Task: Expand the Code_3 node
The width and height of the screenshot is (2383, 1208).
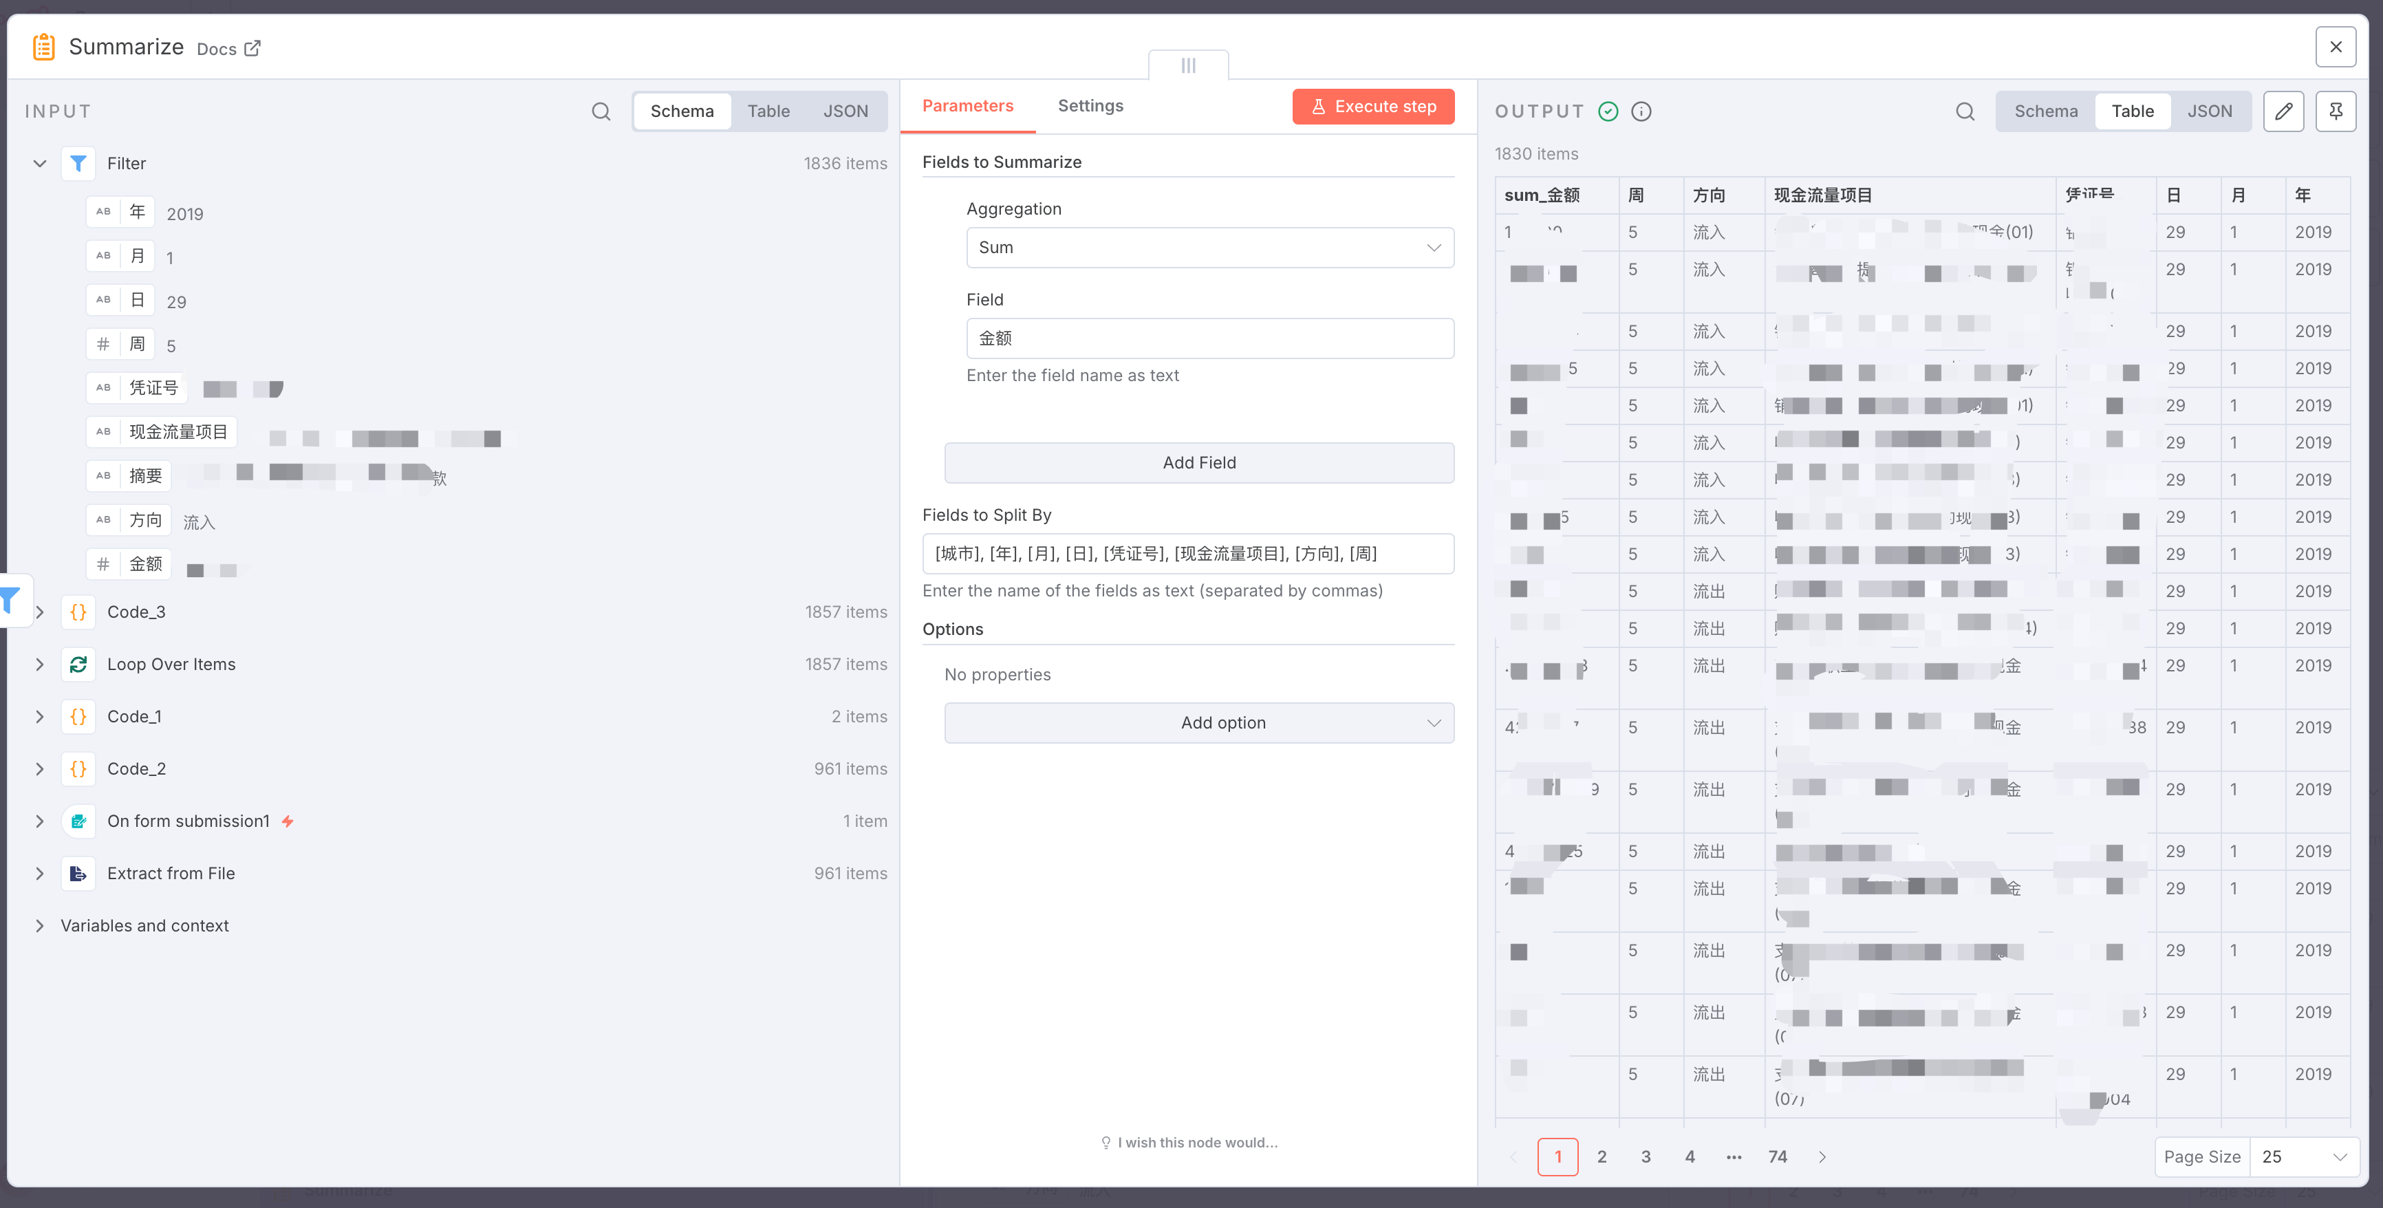Action: (x=40, y=612)
